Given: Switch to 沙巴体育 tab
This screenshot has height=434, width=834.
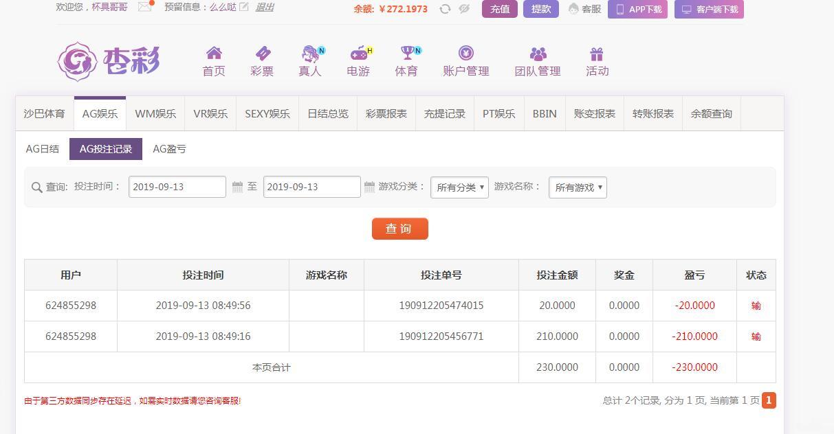Looking at the screenshot, I should [45, 114].
